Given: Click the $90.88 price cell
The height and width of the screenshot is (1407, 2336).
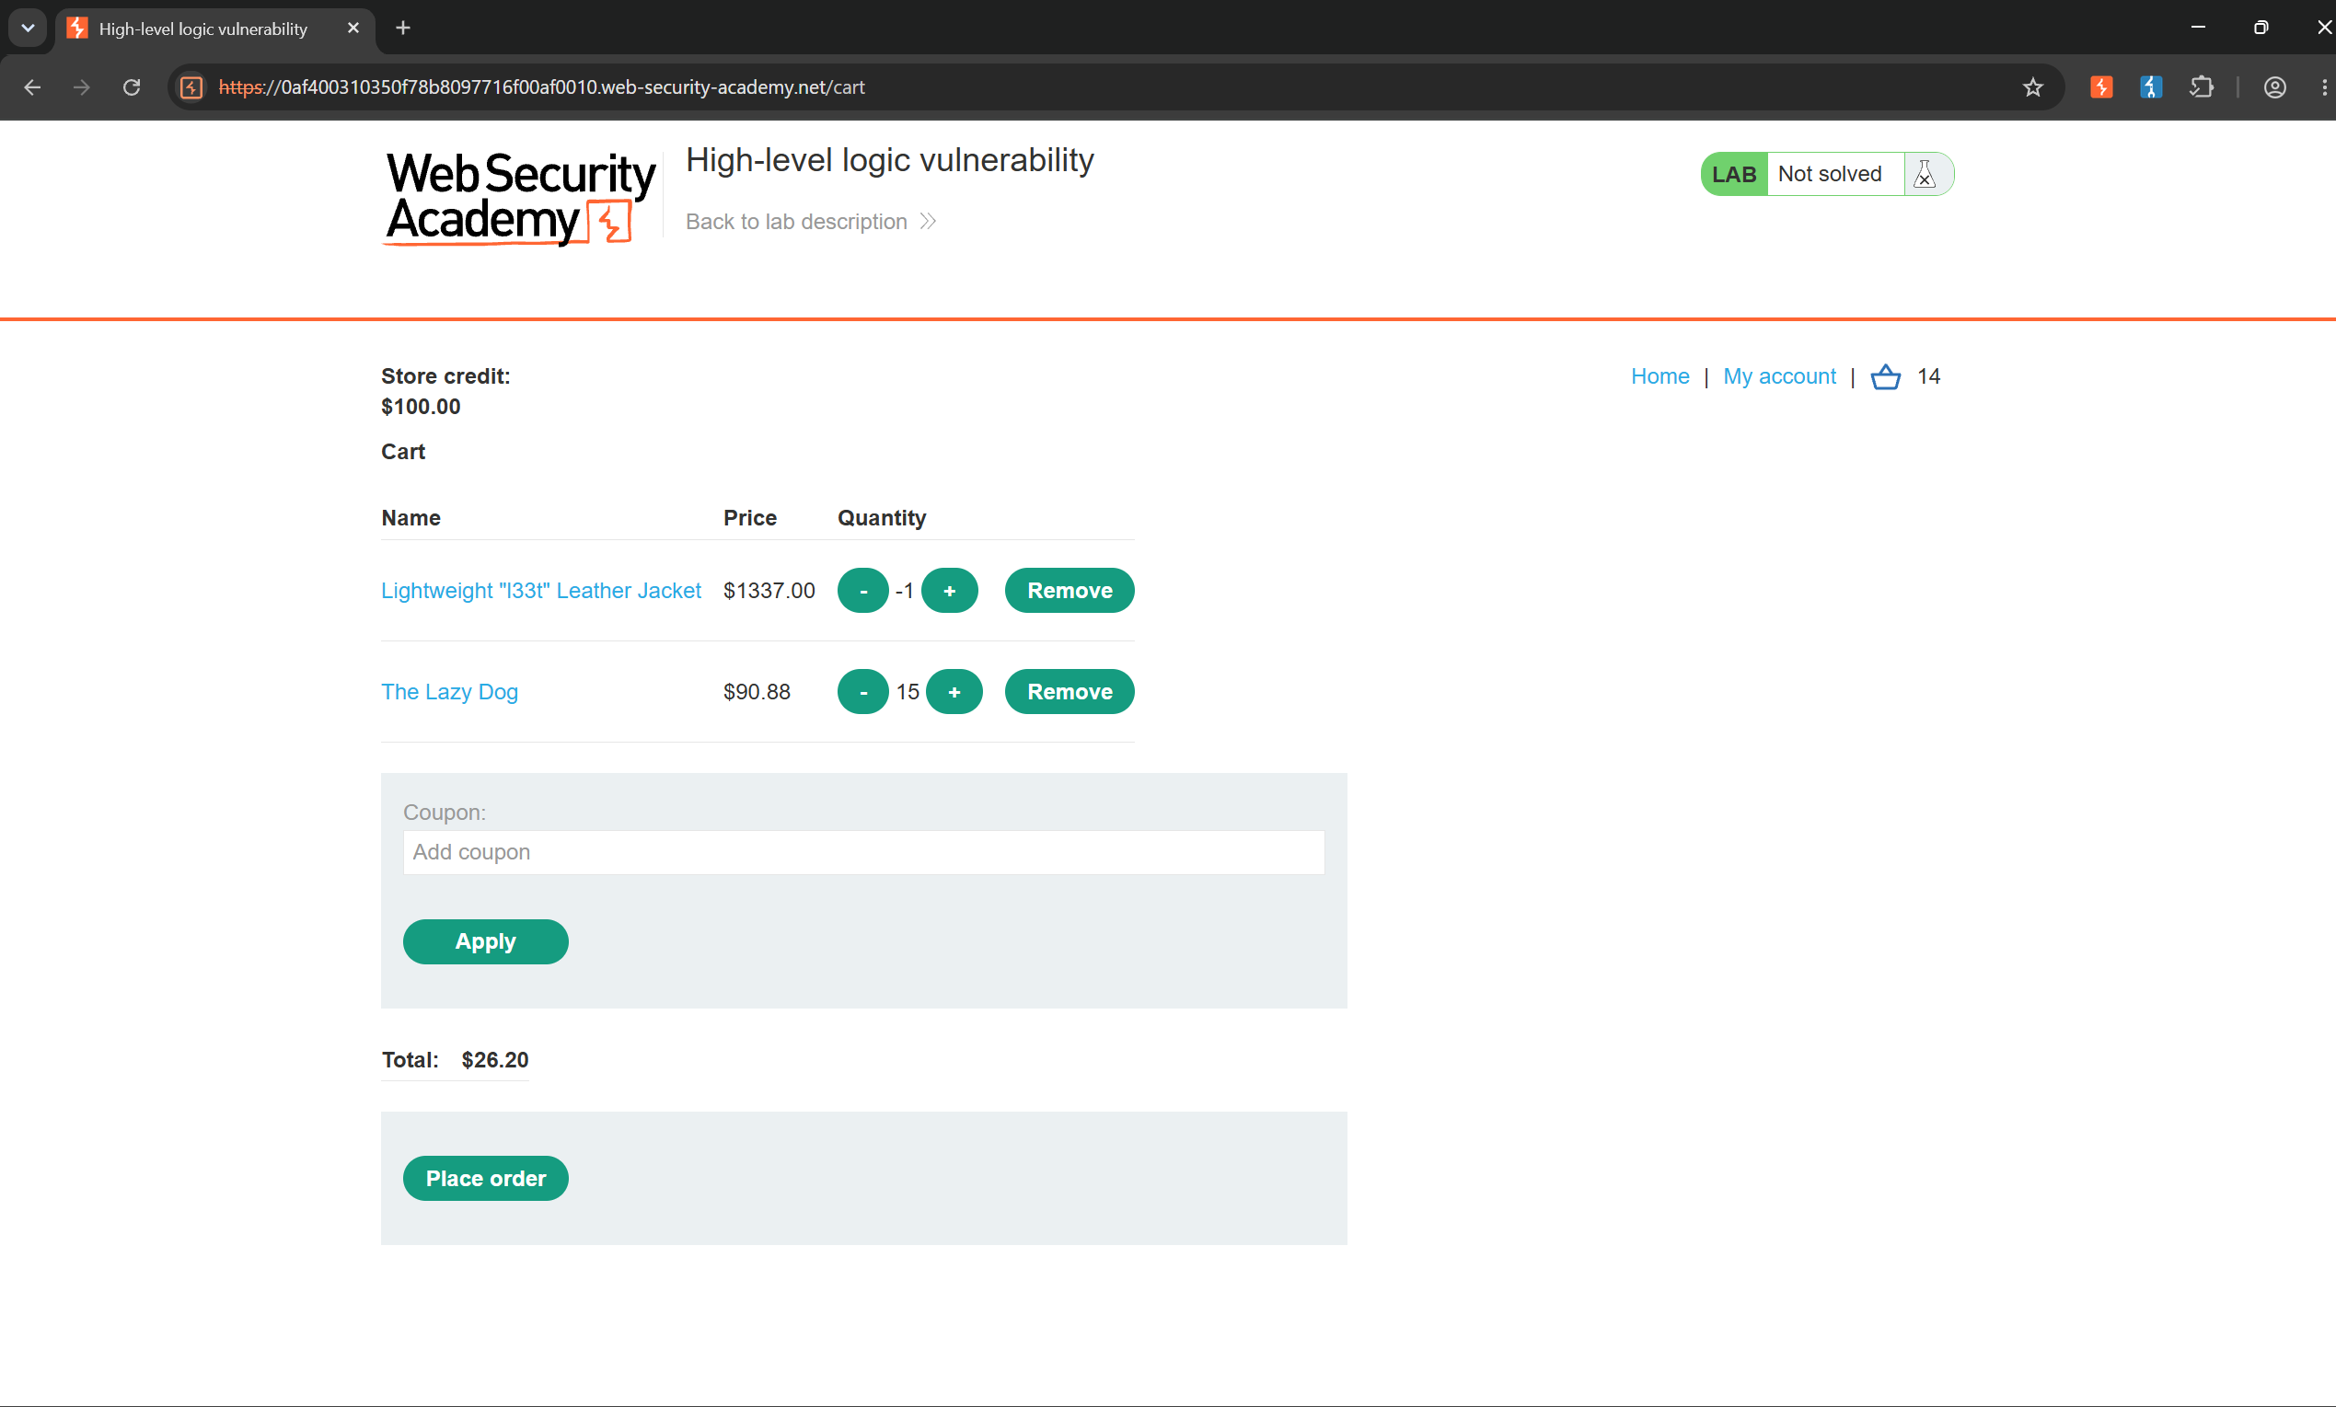Looking at the screenshot, I should pos(757,692).
